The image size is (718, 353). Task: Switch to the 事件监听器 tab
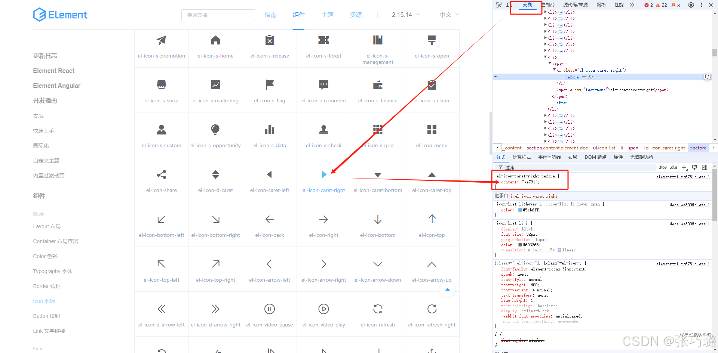pyautogui.click(x=549, y=157)
